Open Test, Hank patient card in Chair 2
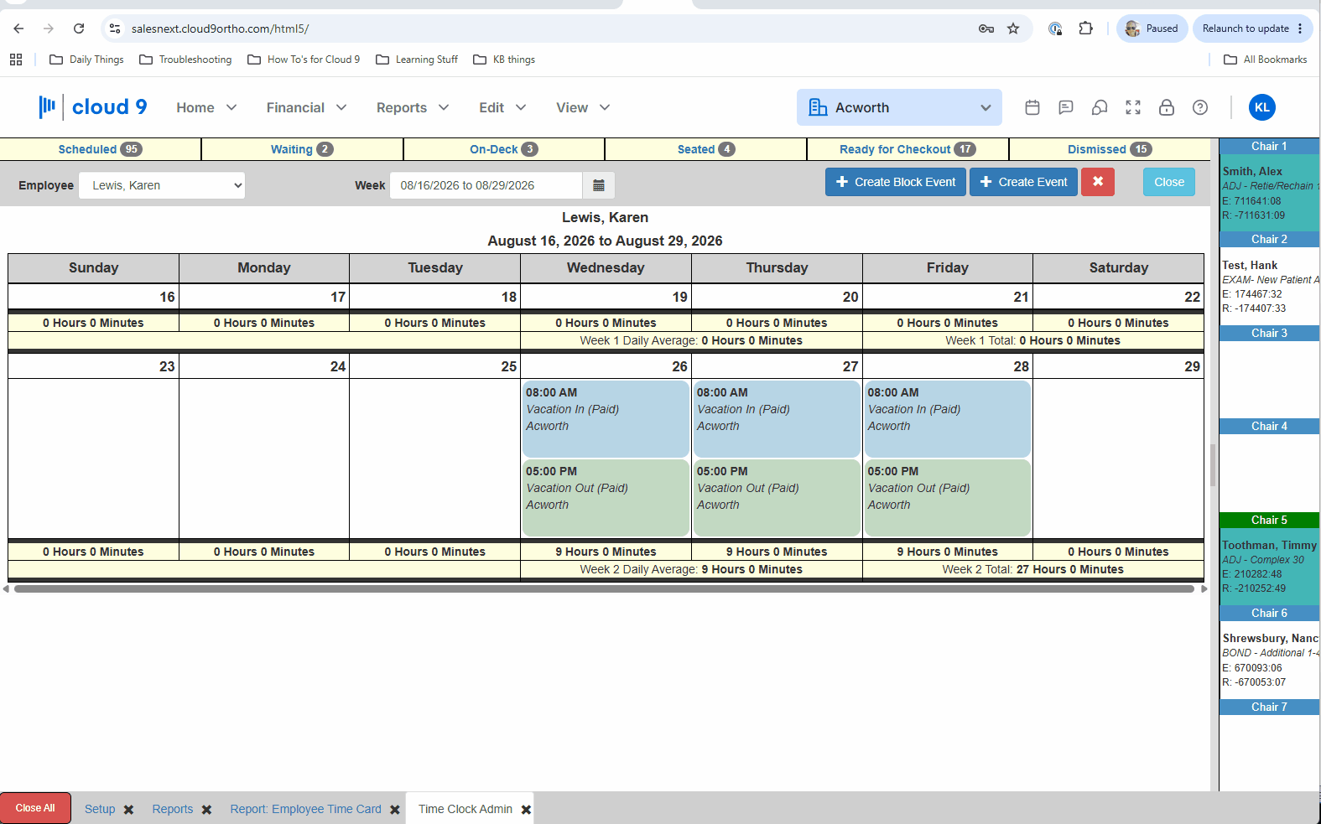 [x=1269, y=287]
